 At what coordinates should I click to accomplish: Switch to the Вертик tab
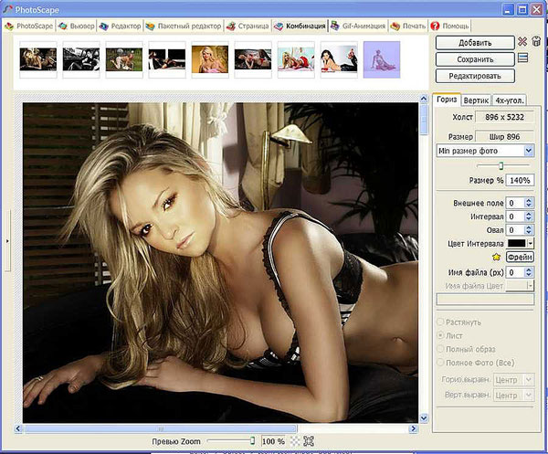(x=476, y=100)
